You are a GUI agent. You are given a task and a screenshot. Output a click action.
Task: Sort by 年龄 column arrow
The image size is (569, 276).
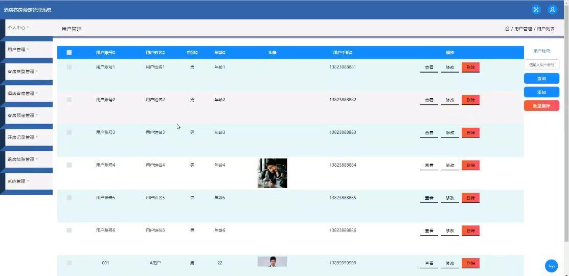pos(224,53)
